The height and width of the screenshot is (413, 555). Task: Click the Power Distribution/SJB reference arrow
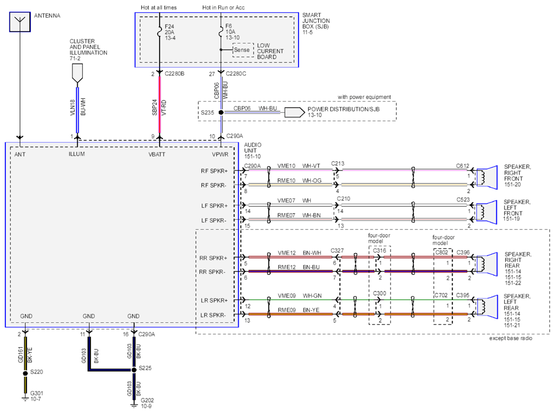(x=294, y=112)
